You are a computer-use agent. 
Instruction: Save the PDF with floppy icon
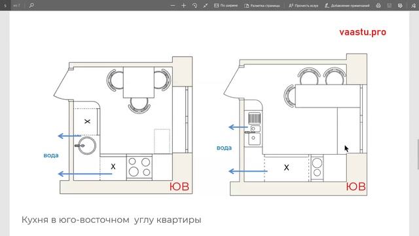point(390,5)
